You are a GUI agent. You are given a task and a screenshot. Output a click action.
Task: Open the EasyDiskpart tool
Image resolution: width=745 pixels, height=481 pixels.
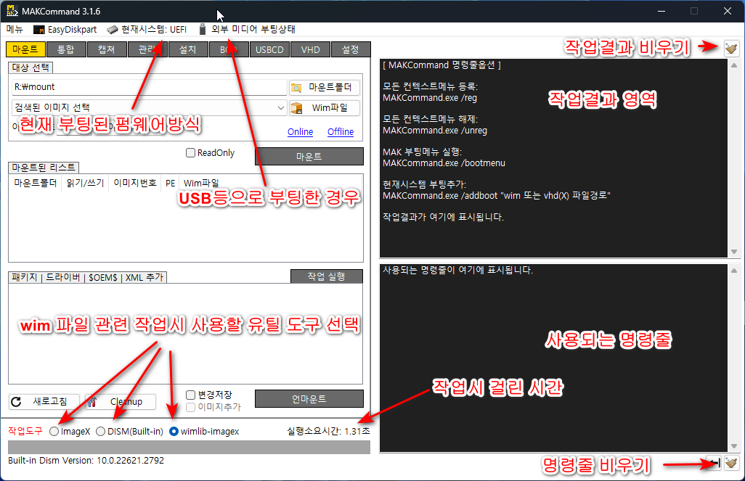(x=65, y=30)
